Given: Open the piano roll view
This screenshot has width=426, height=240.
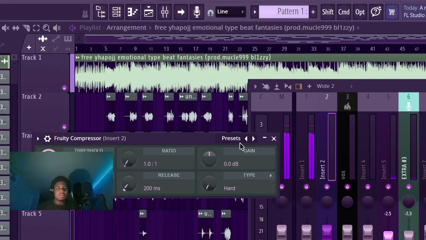Looking at the screenshot, I should 132,12.
